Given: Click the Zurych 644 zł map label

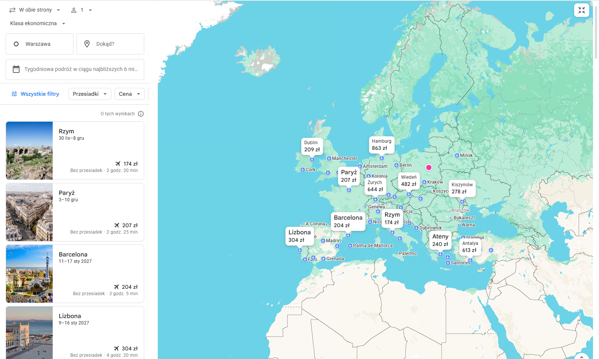Looking at the screenshot, I should coord(375,186).
